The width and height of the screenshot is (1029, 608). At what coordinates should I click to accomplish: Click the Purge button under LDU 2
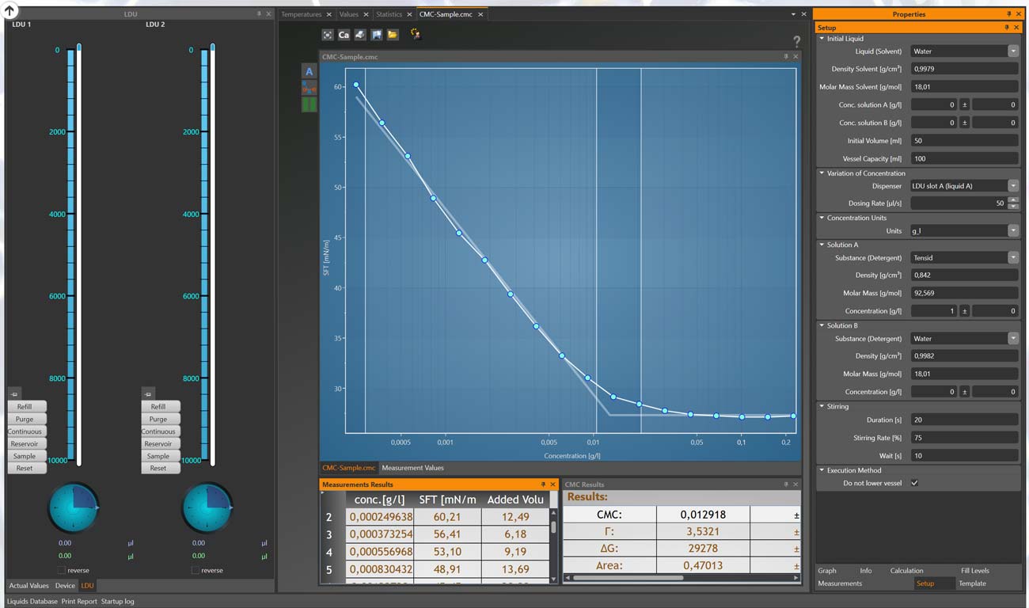pos(160,419)
